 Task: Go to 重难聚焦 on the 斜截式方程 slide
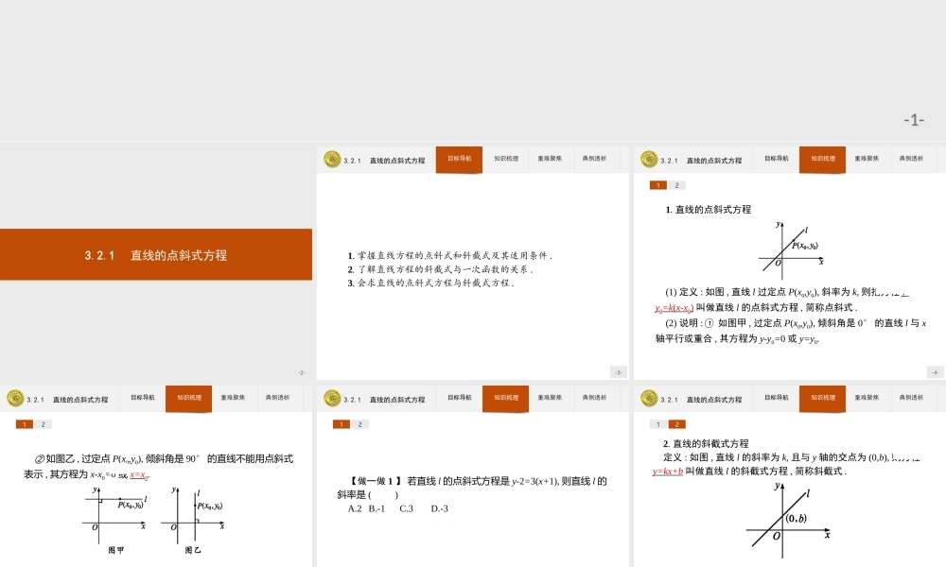point(867,398)
